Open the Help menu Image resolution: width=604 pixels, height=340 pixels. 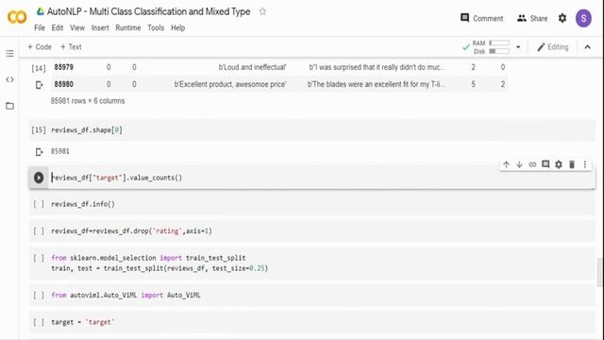(x=177, y=27)
